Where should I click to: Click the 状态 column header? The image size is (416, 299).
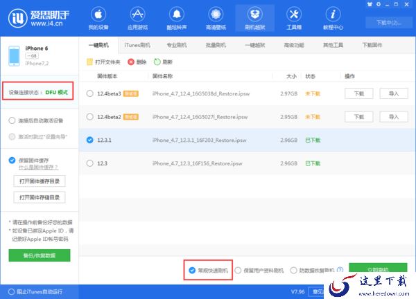(x=310, y=76)
